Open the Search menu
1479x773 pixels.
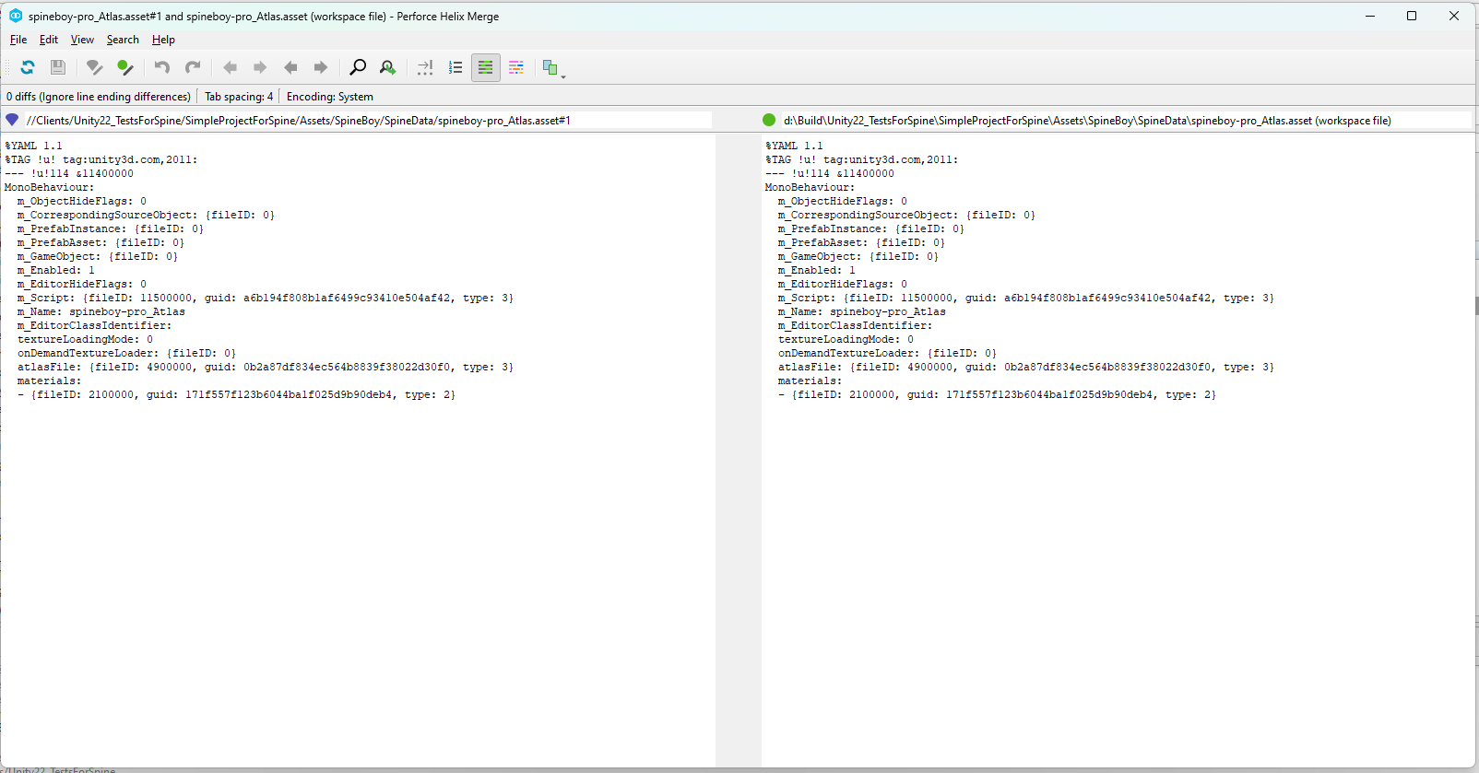(123, 40)
